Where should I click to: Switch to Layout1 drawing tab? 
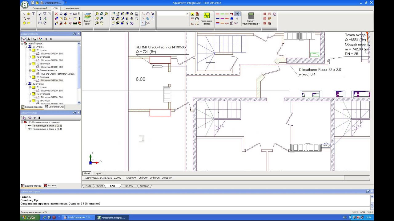tap(98, 173)
